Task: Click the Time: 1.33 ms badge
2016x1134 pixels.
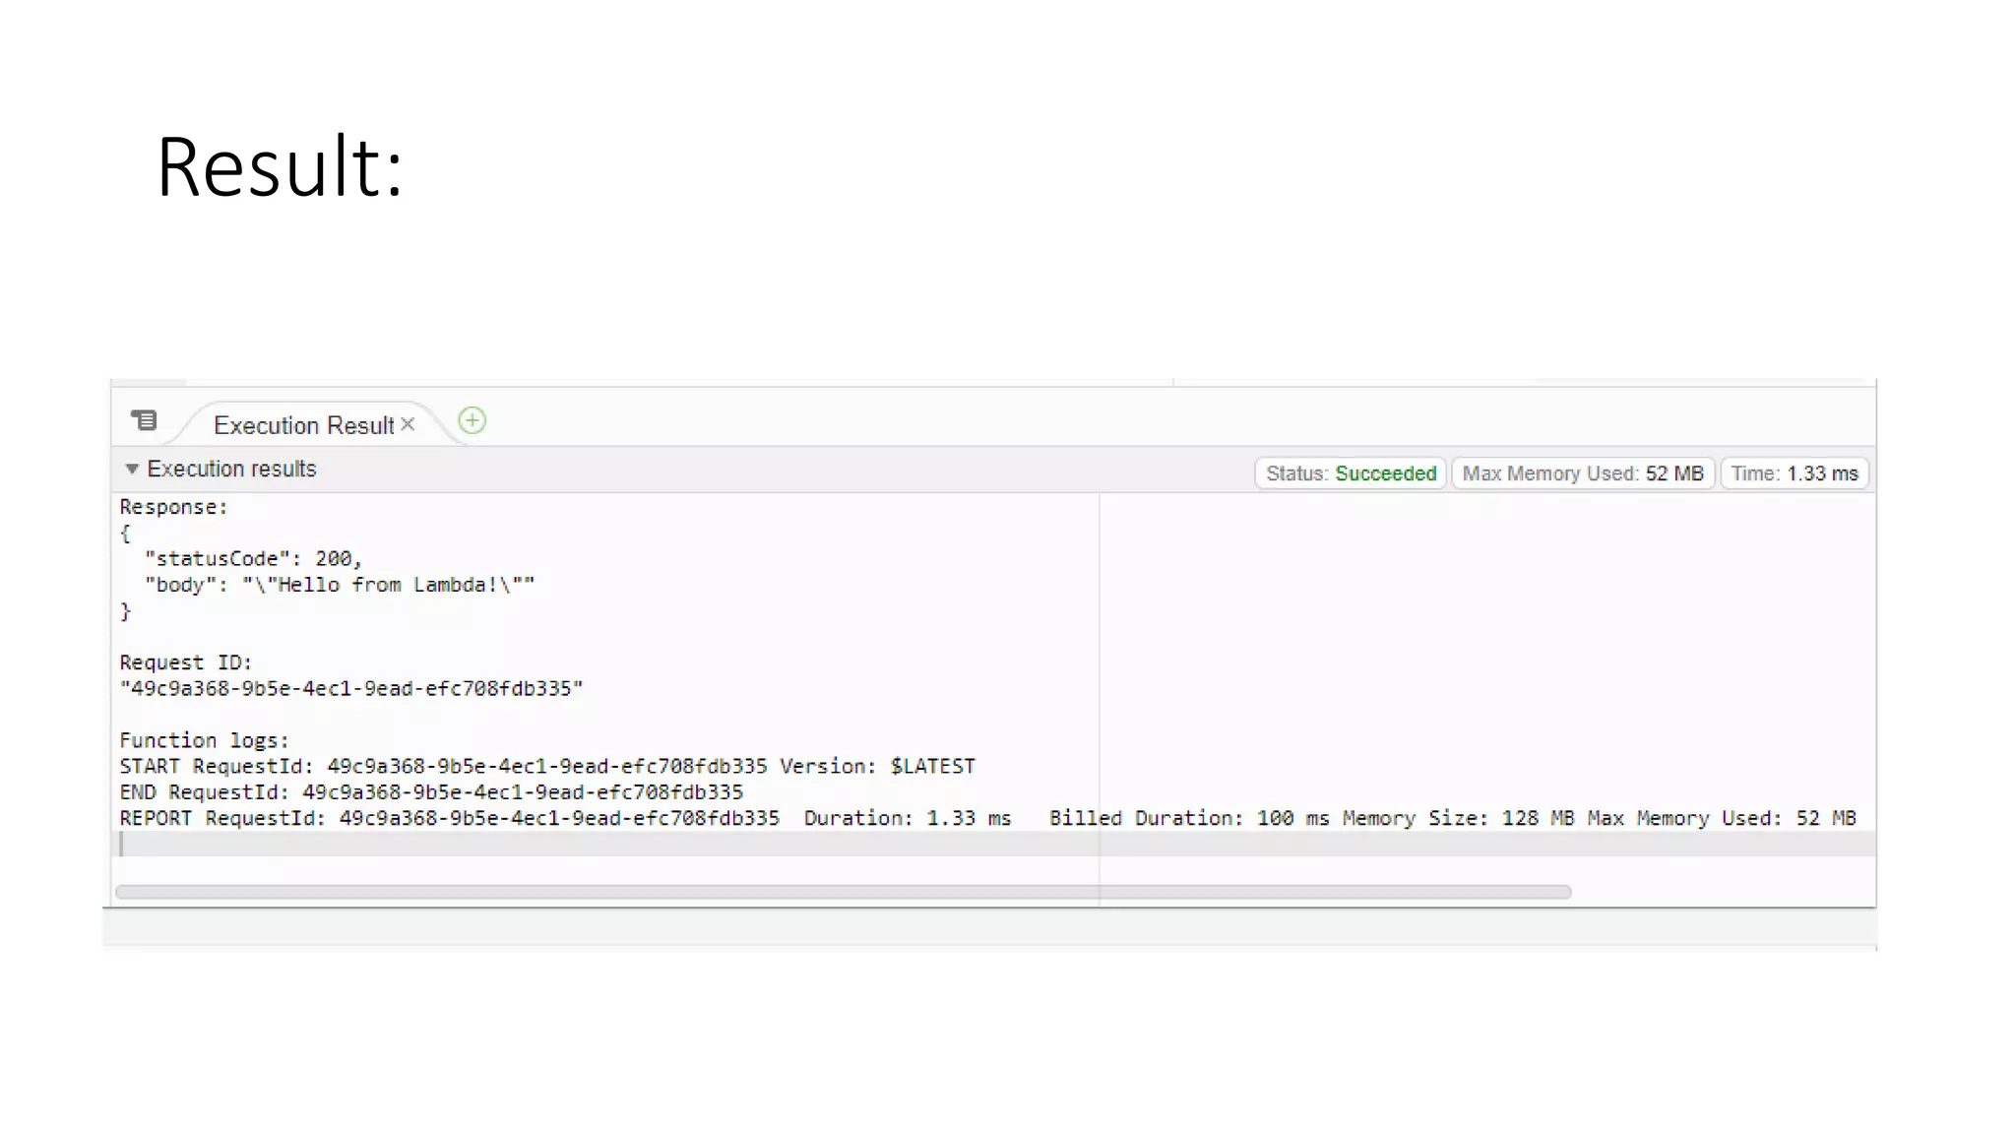Action: point(1794,473)
